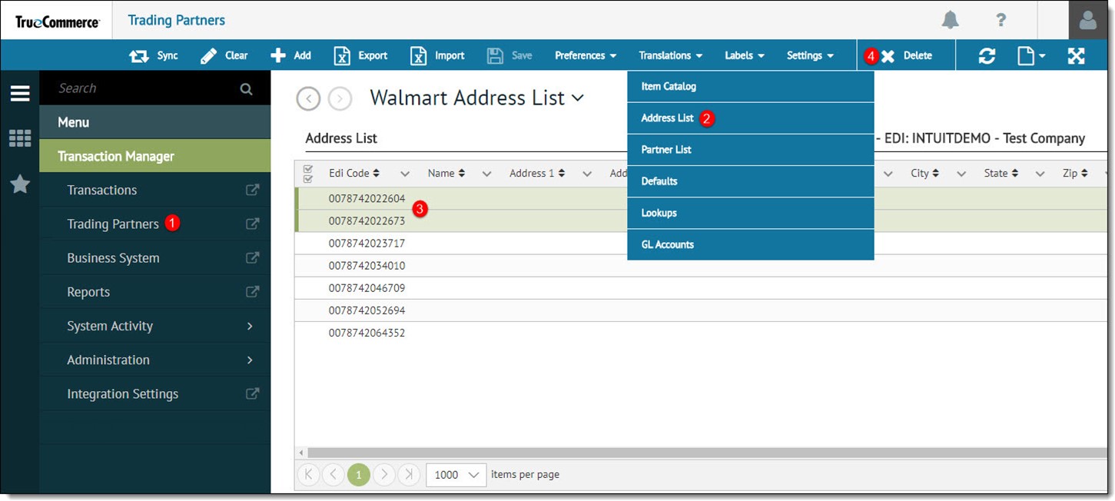This screenshot has height=501, width=1115.
Task: Open favorites star icon
Action: coord(20,184)
